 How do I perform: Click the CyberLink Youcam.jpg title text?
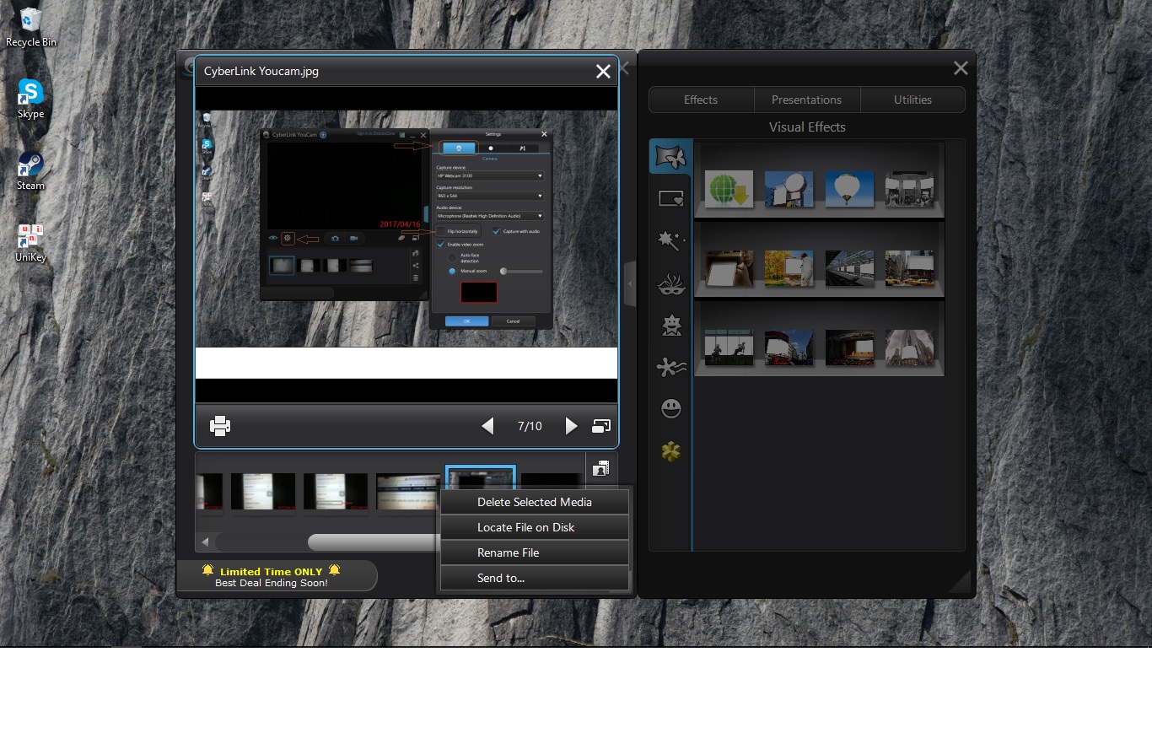coord(261,72)
